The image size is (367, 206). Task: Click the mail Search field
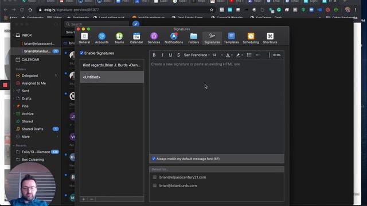96,24
